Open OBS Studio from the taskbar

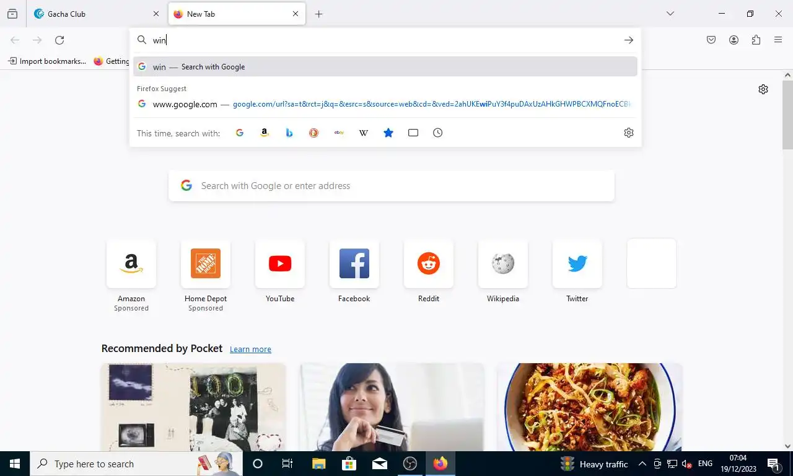[410, 464]
